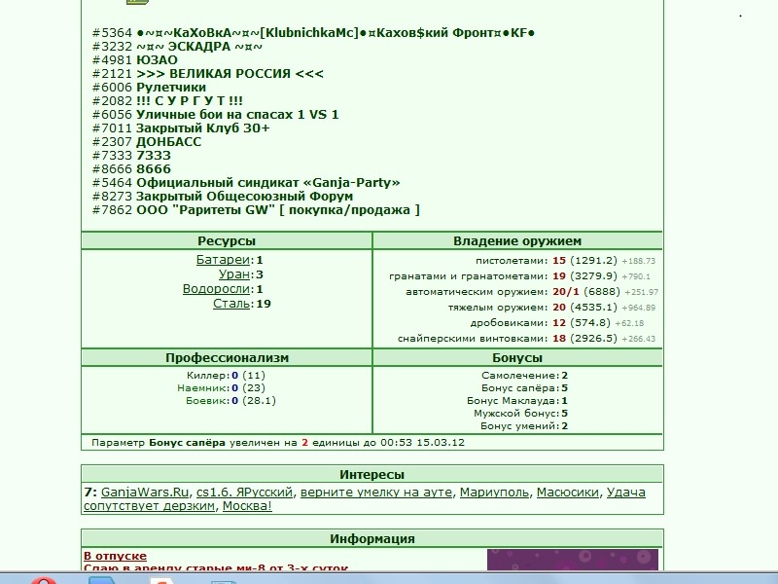Click the +964.89 heavy weapon gain value

tap(639, 308)
